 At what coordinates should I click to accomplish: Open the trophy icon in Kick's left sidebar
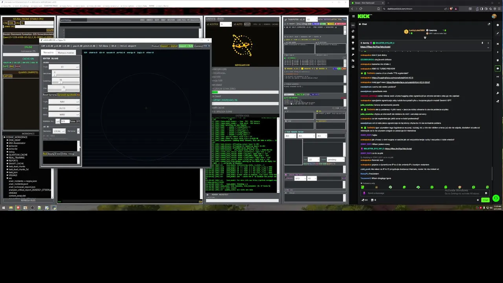click(353, 42)
